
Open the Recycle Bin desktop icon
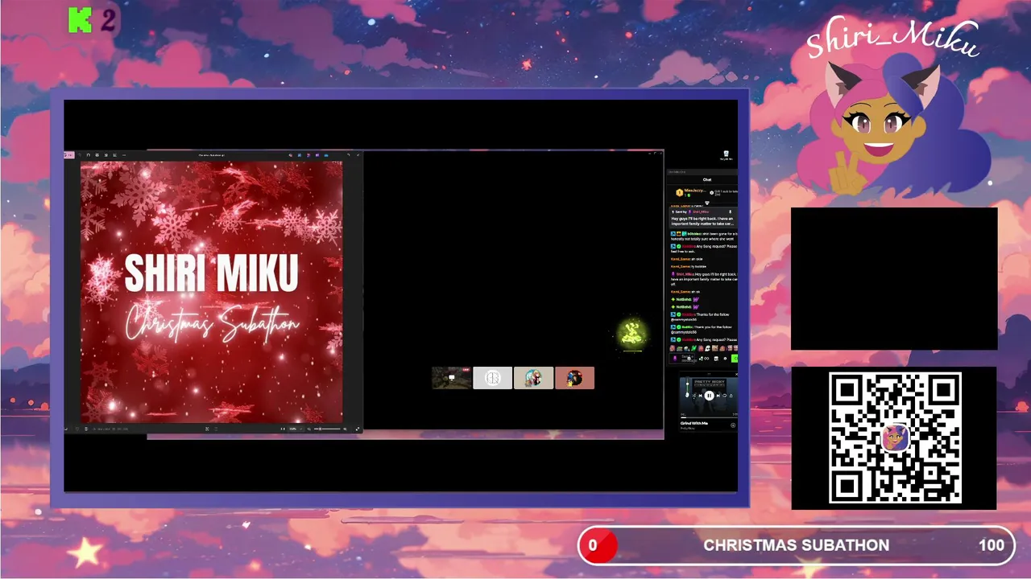point(726,156)
